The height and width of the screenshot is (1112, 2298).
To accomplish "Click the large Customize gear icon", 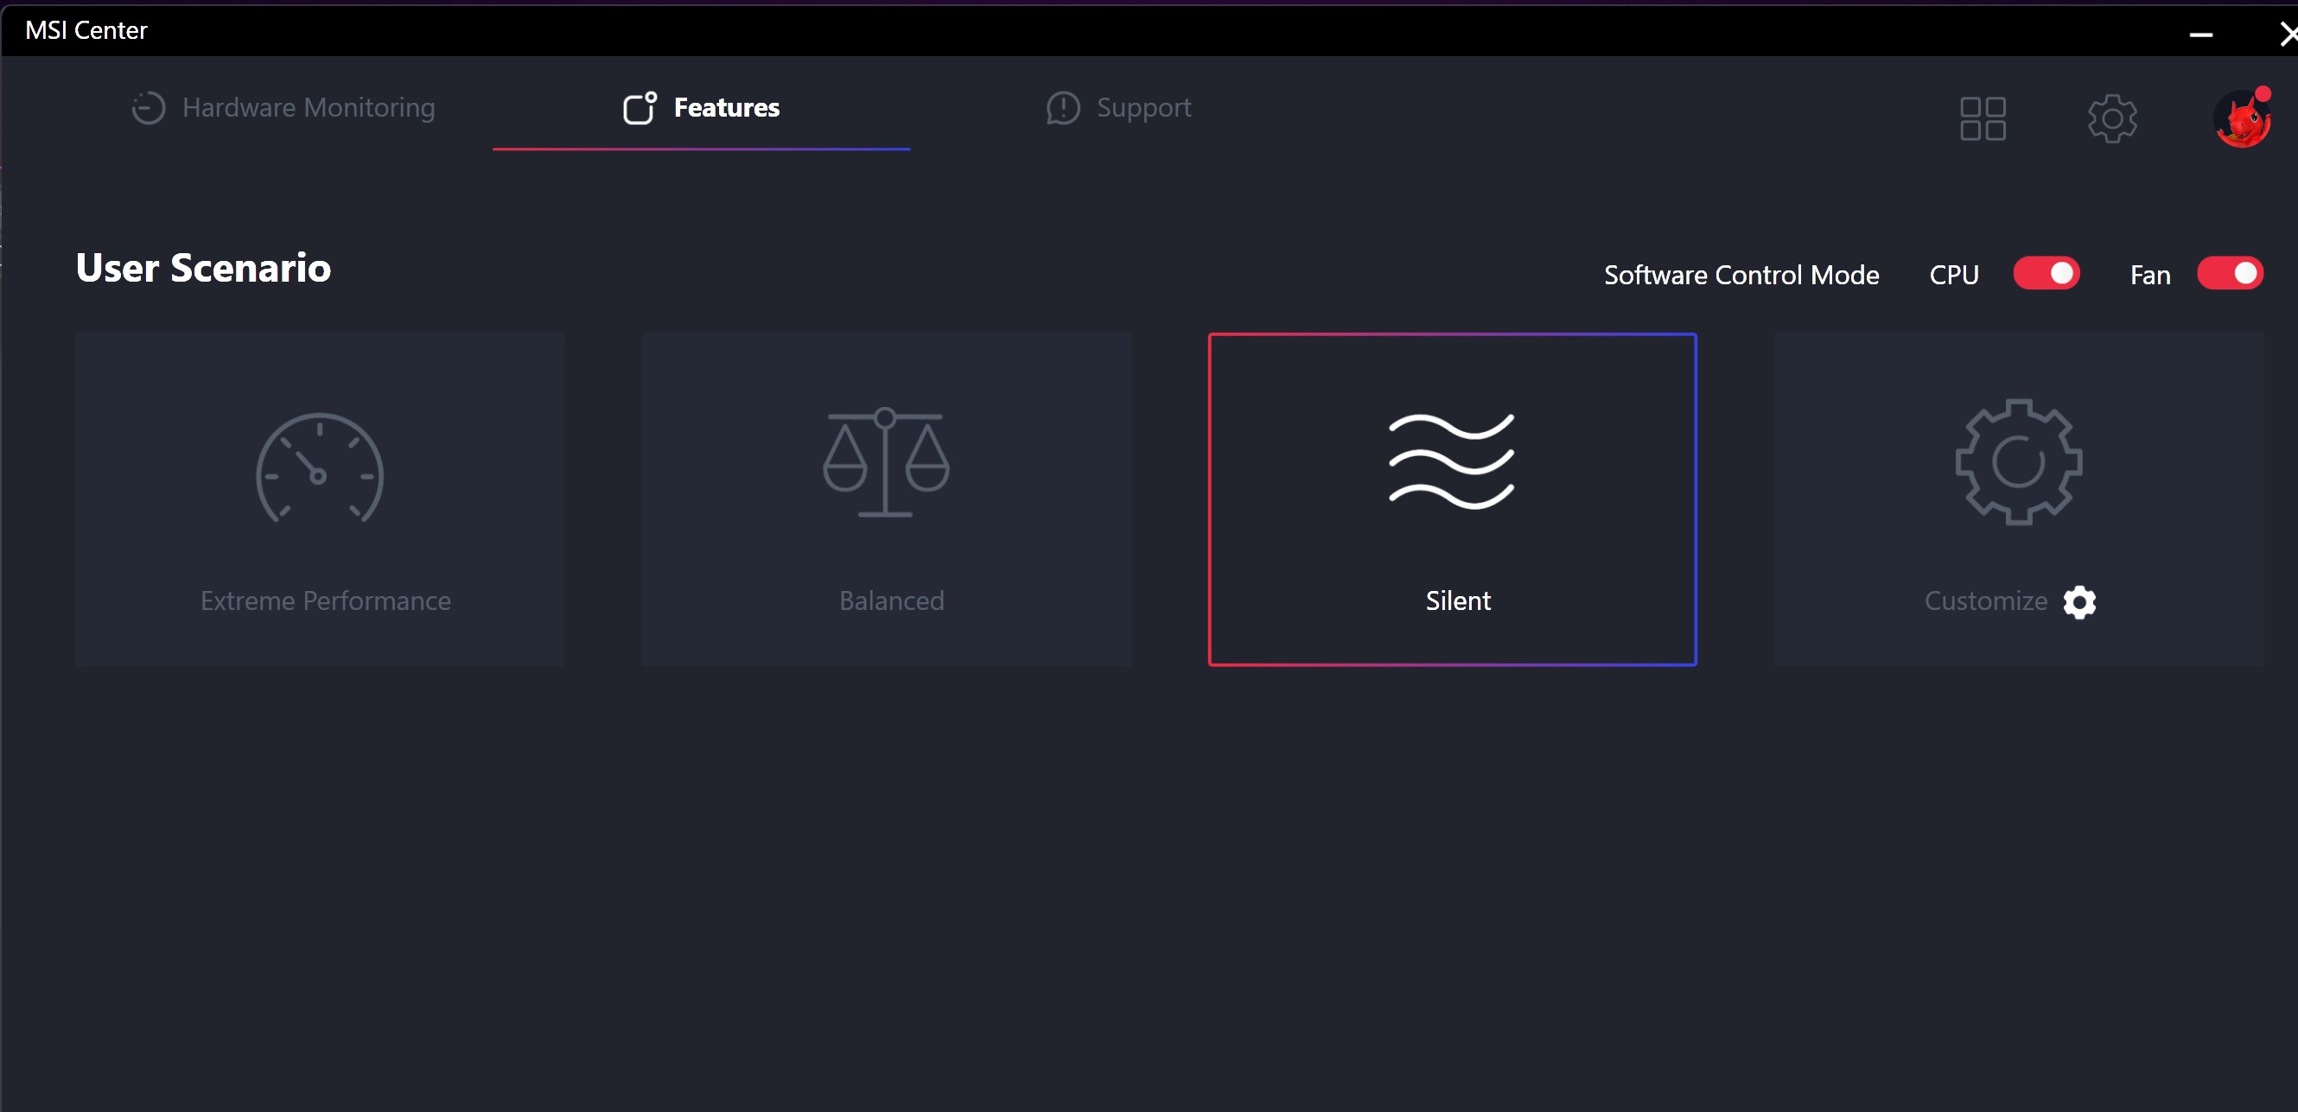I will click(x=2018, y=462).
